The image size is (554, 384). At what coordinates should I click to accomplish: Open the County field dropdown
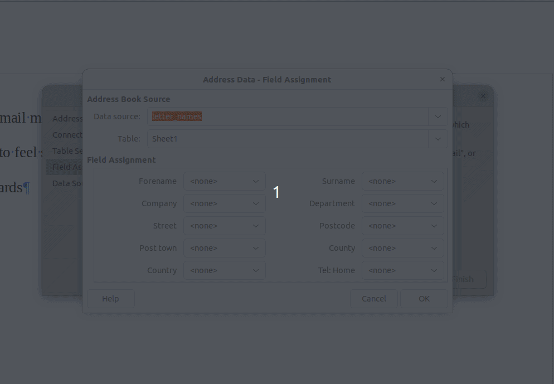(402, 248)
